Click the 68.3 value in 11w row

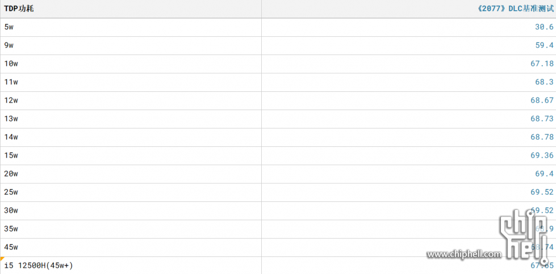point(544,82)
